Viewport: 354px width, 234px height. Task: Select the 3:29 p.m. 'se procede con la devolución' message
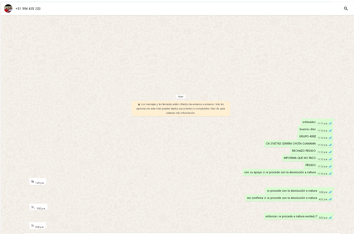292,191
